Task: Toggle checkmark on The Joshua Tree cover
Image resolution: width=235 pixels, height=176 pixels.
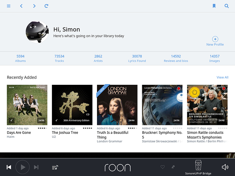Action: [x=56, y=120]
